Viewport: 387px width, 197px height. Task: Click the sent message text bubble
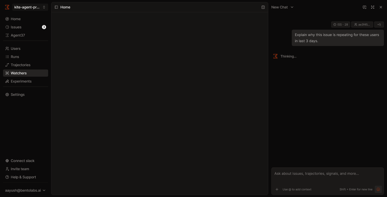click(x=338, y=38)
